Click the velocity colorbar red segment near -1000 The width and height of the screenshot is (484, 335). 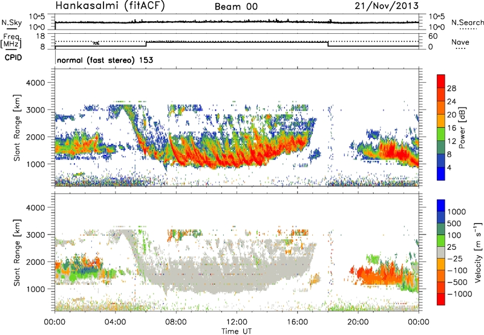[441, 299]
